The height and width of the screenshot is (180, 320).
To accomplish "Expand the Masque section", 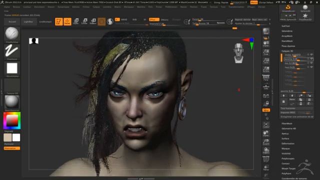I will (285, 148).
